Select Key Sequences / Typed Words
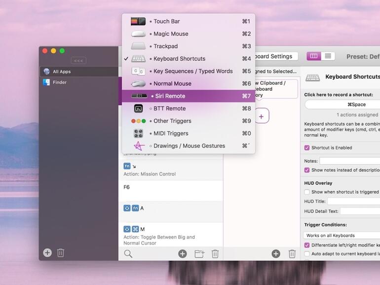The image size is (380, 285). coord(189,71)
